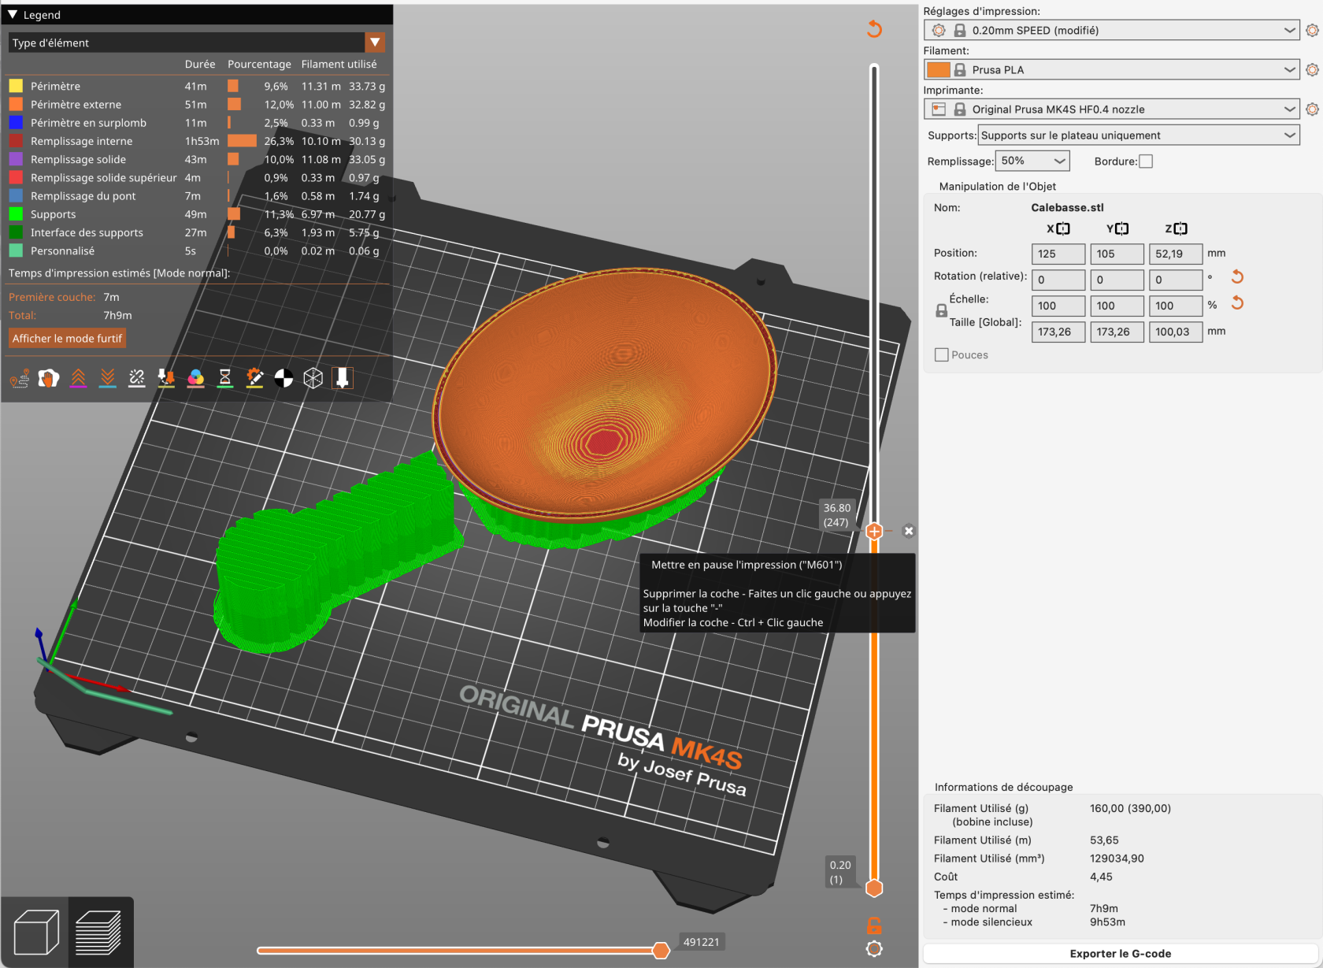Open printer settings gear icon
Image resolution: width=1323 pixels, height=968 pixels.
(x=1312, y=109)
